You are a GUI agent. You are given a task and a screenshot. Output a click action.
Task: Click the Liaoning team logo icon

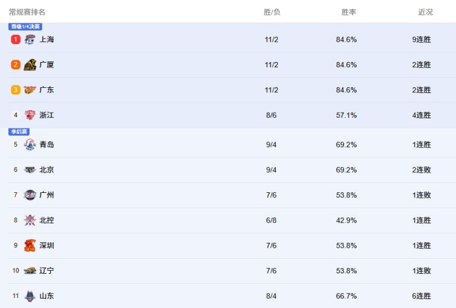(x=30, y=271)
